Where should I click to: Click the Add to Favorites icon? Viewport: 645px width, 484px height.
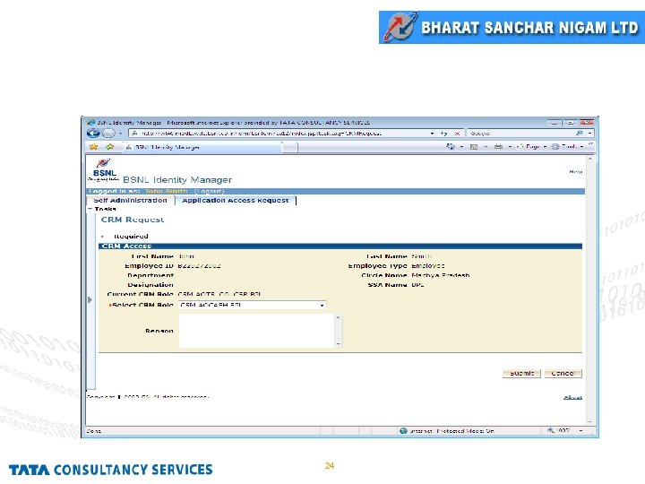109,146
